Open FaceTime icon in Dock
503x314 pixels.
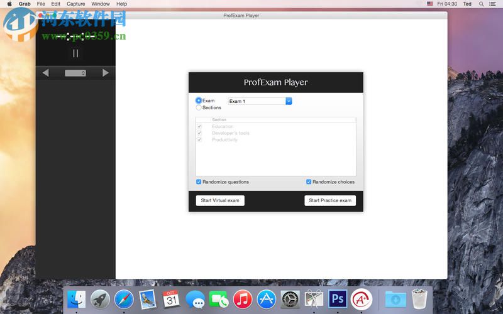[219, 300]
